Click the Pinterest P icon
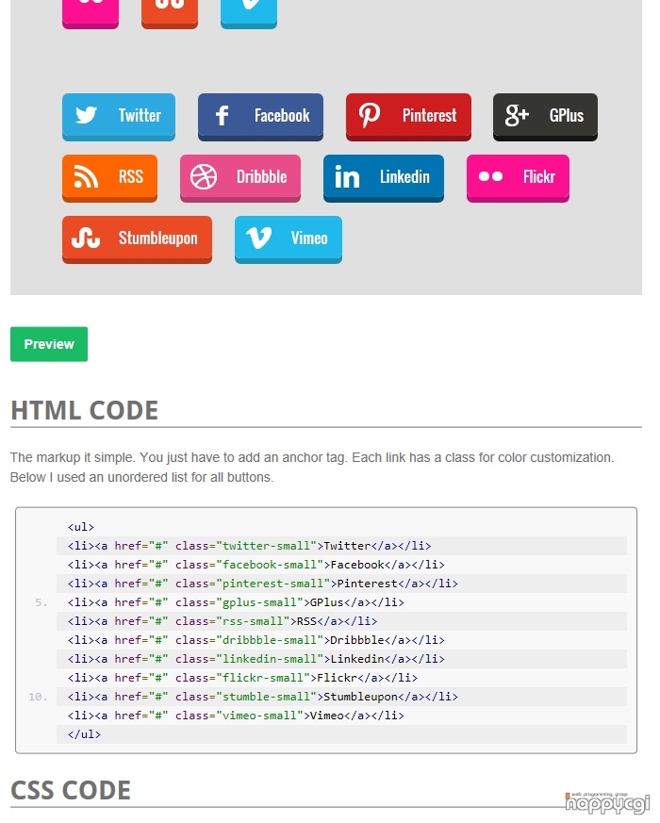Viewport: 660px width, 823px height. (x=369, y=115)
